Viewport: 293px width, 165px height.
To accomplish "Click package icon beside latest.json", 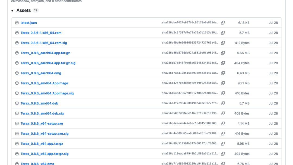I will (x=17, y=23).
